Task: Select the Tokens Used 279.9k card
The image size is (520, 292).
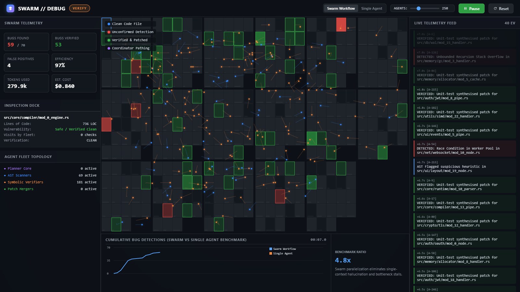Action: (26, 83)
